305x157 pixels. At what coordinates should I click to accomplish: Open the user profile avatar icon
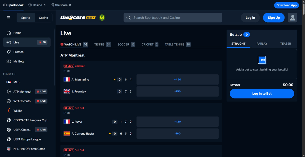point(293,18)
